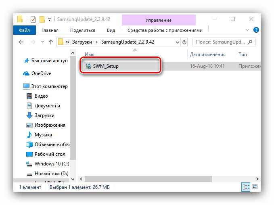
Task: Switch to large icons view layout
Action: pyautogui.click(x=255, y=187)
